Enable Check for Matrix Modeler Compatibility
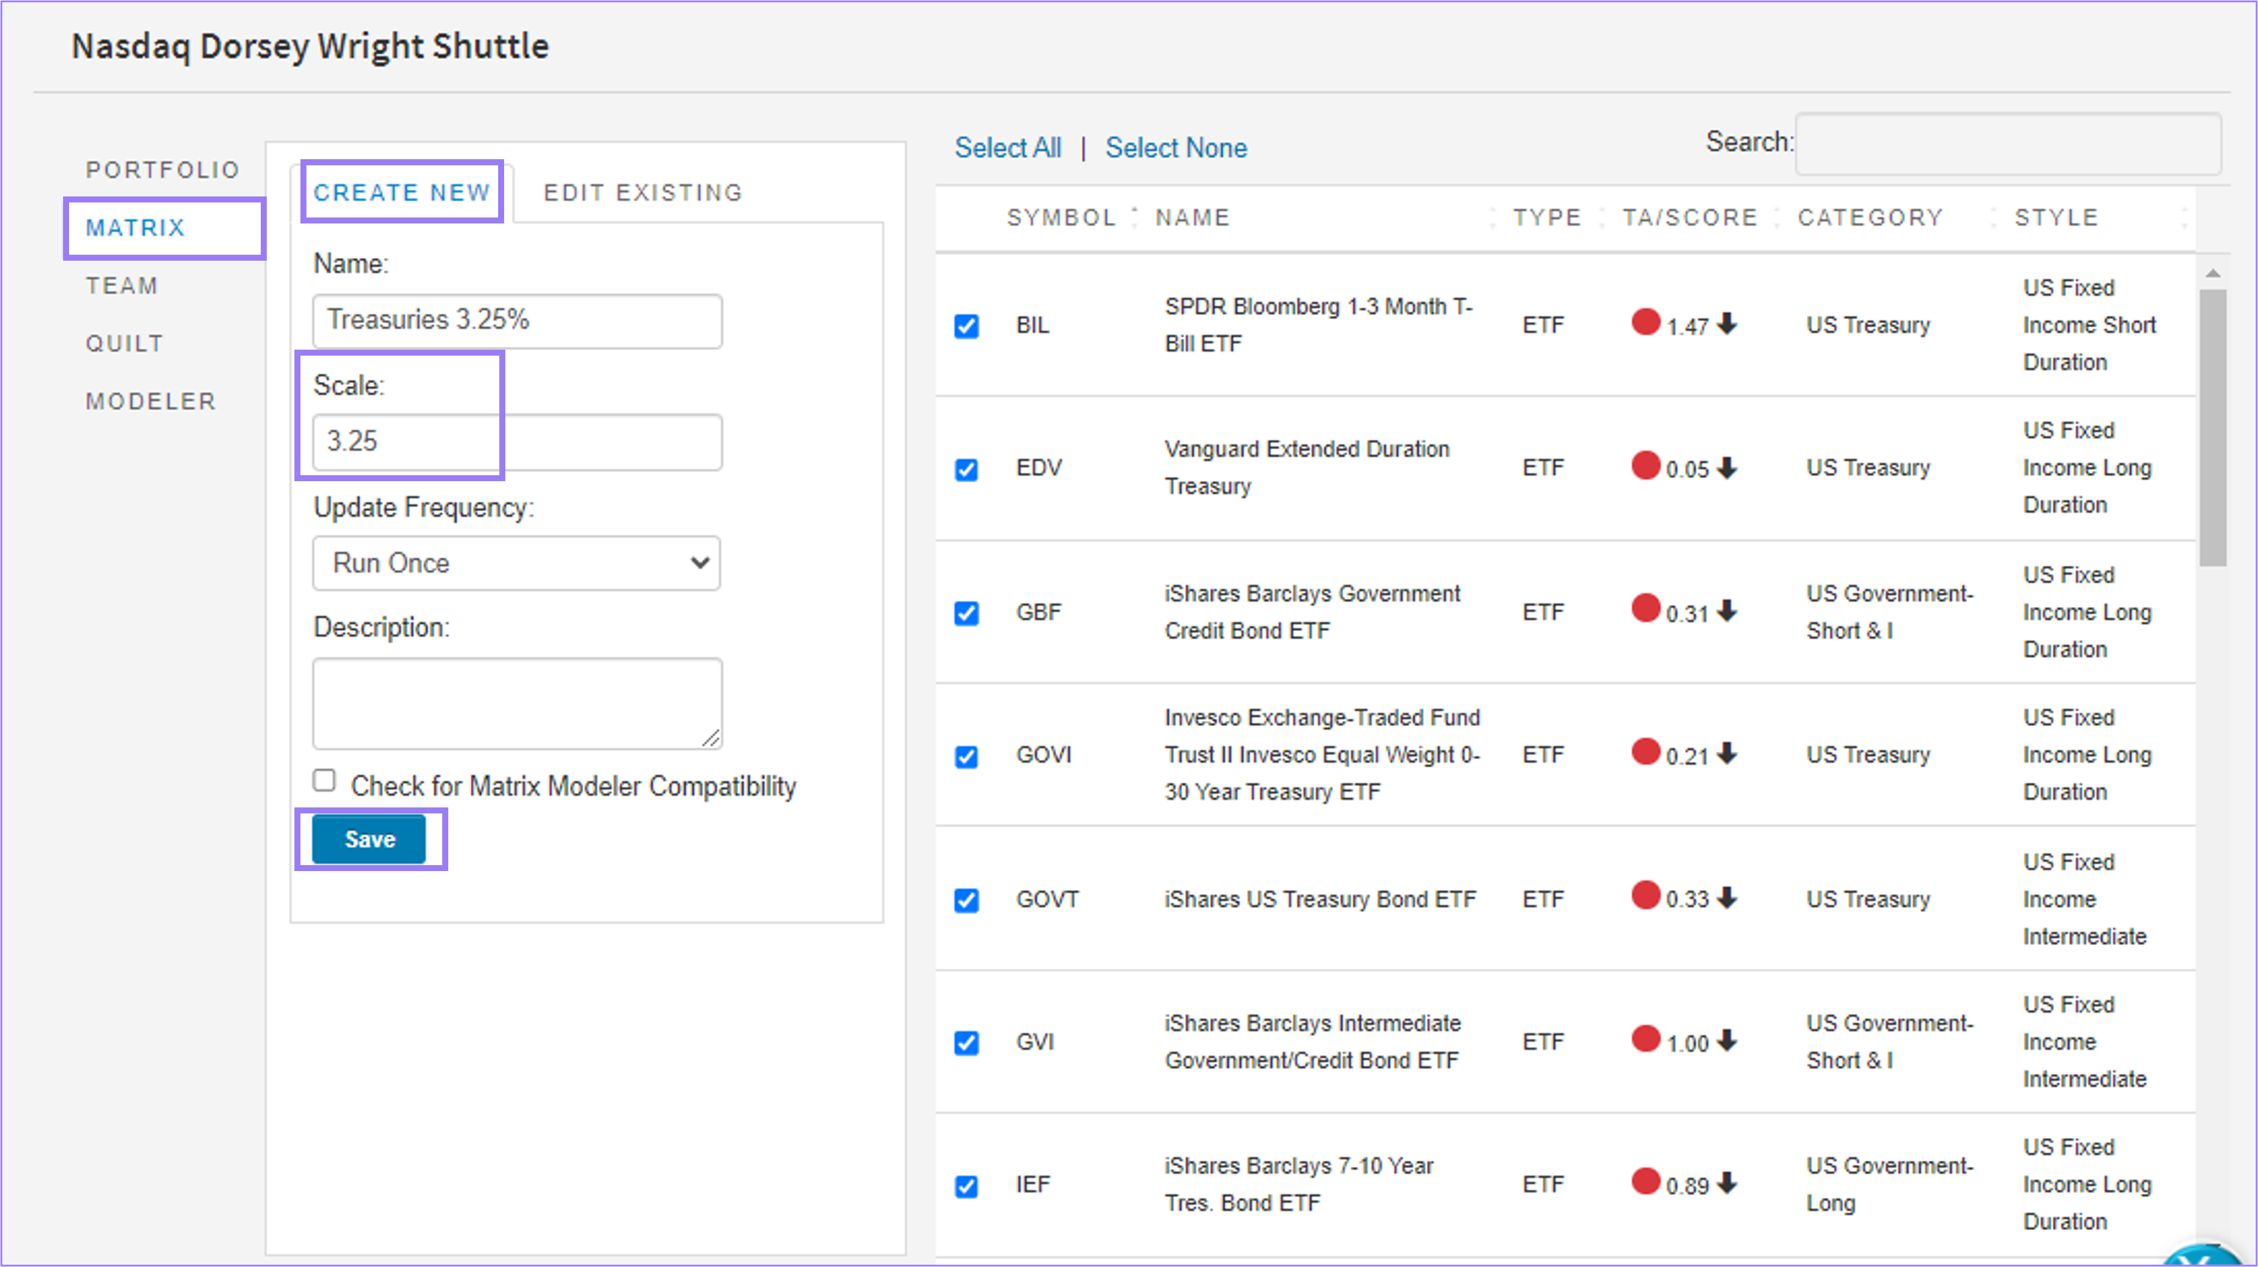Screen dimensions: 2258x1267 (x=323, y=781)
